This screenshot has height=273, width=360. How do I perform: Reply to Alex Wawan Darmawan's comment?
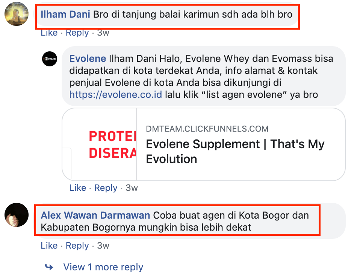pyautogui.click(x=77, y=246)
